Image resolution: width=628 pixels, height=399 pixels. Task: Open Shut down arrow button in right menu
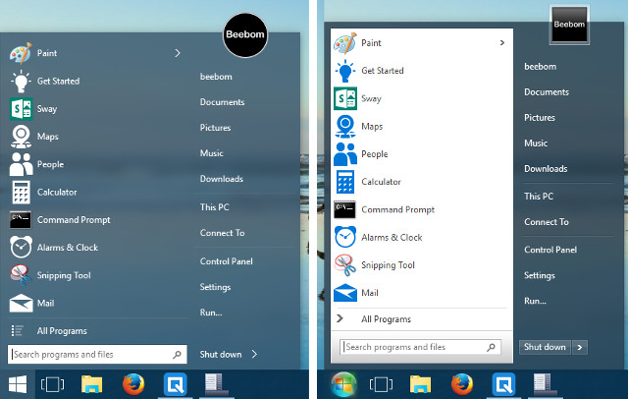(580, 347)
